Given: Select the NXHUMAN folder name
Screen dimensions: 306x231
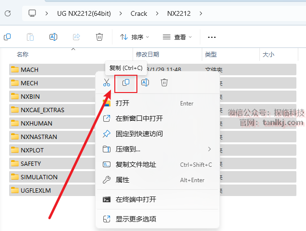Looking at the screenshot, I should coord(37,123).
